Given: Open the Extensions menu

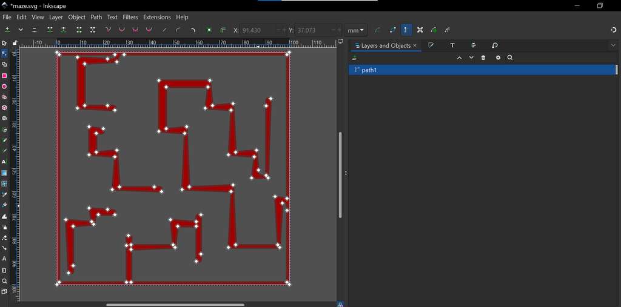Looking at the screenshot, I should [x=156, y=17].
